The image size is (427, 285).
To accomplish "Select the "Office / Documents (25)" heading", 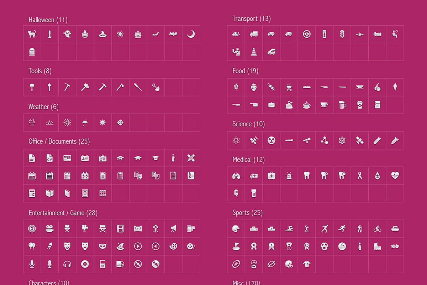I will tap(59, 141).
